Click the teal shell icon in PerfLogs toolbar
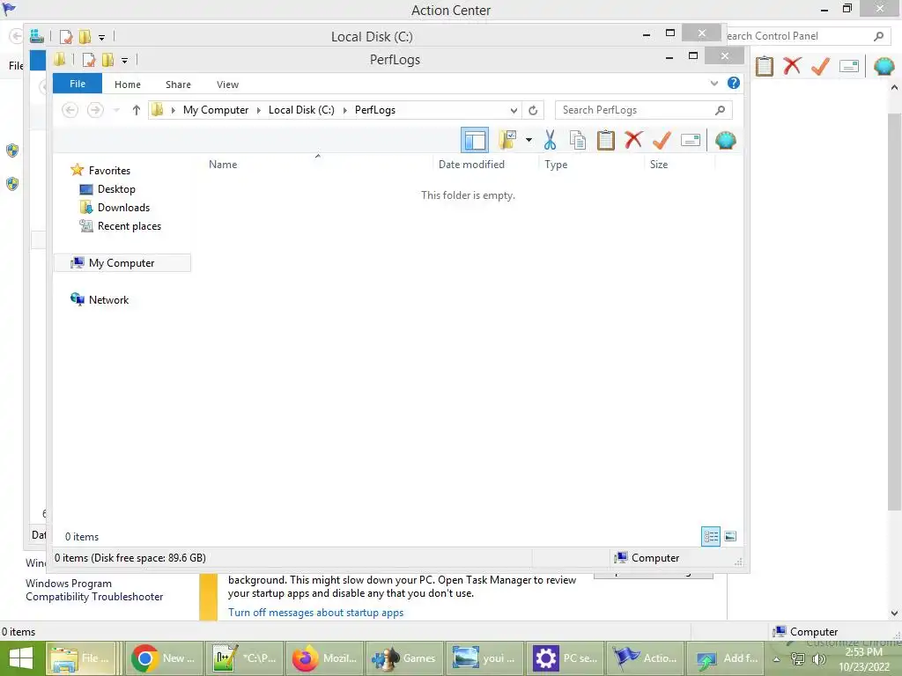The width and height of the screenshot is (902, 676). point(726,140)
